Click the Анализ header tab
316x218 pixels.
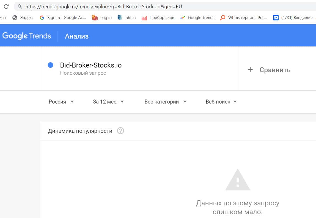[x=77, y=36]
